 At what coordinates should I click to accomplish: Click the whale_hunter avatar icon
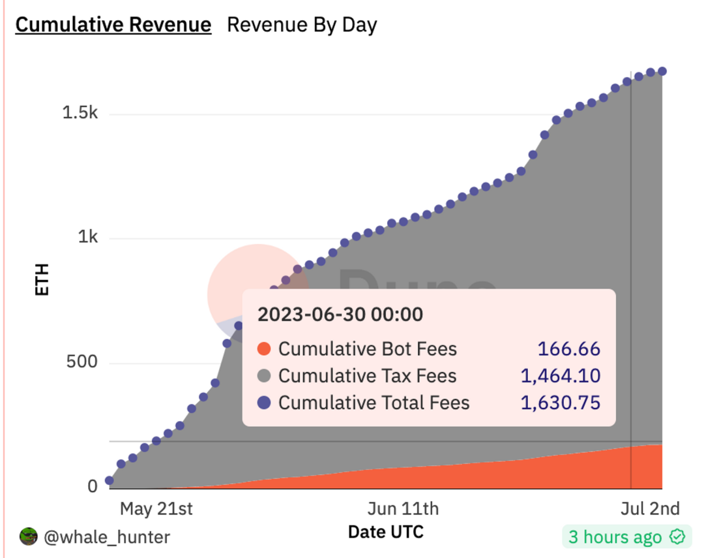click(28, 536)
